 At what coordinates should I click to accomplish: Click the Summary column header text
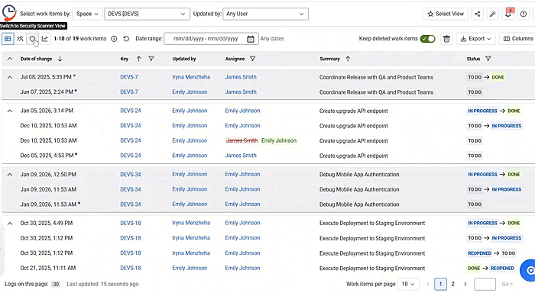tap(329, 59)
